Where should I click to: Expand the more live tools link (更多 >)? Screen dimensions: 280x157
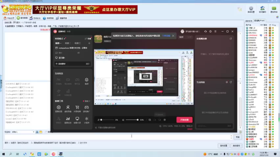(86, 101)
